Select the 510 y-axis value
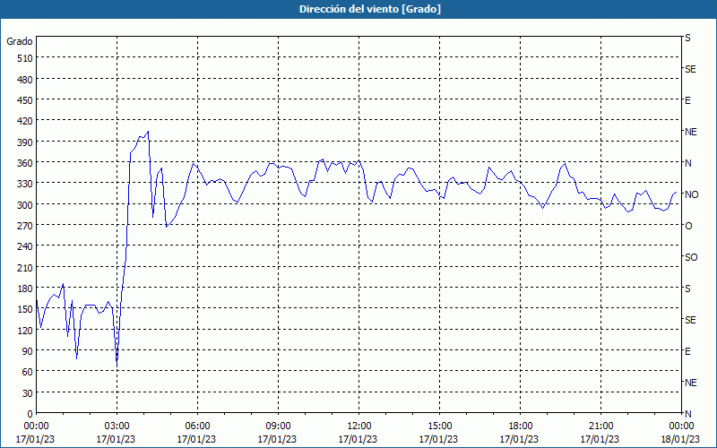 click(26, 58)
